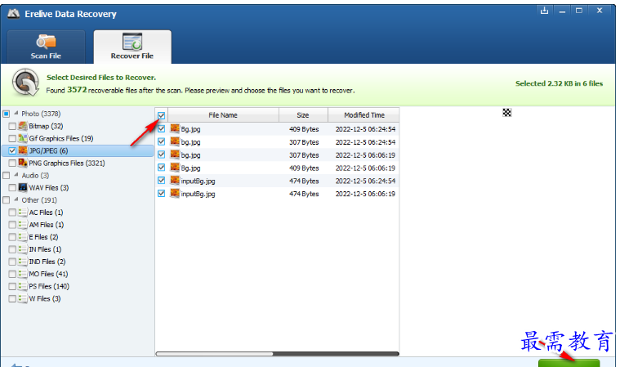Click the icon of 409-byte Bg.jpg modified 06:24:54
620x367 pixels.
pos(175,128)
